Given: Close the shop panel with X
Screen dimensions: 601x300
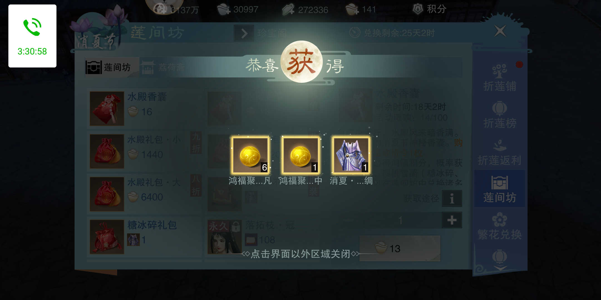Looking at the screenshot, I should (x=500, y=31).
